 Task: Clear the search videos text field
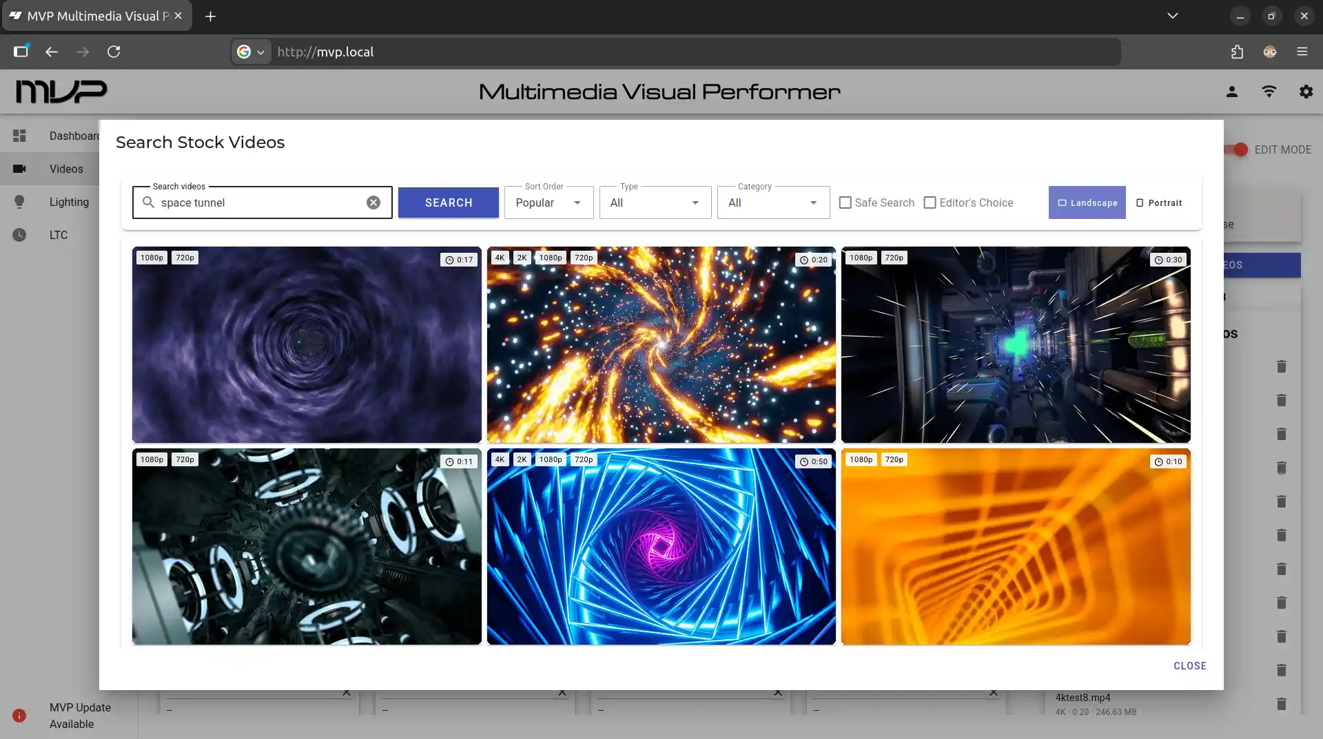(373, 202)
